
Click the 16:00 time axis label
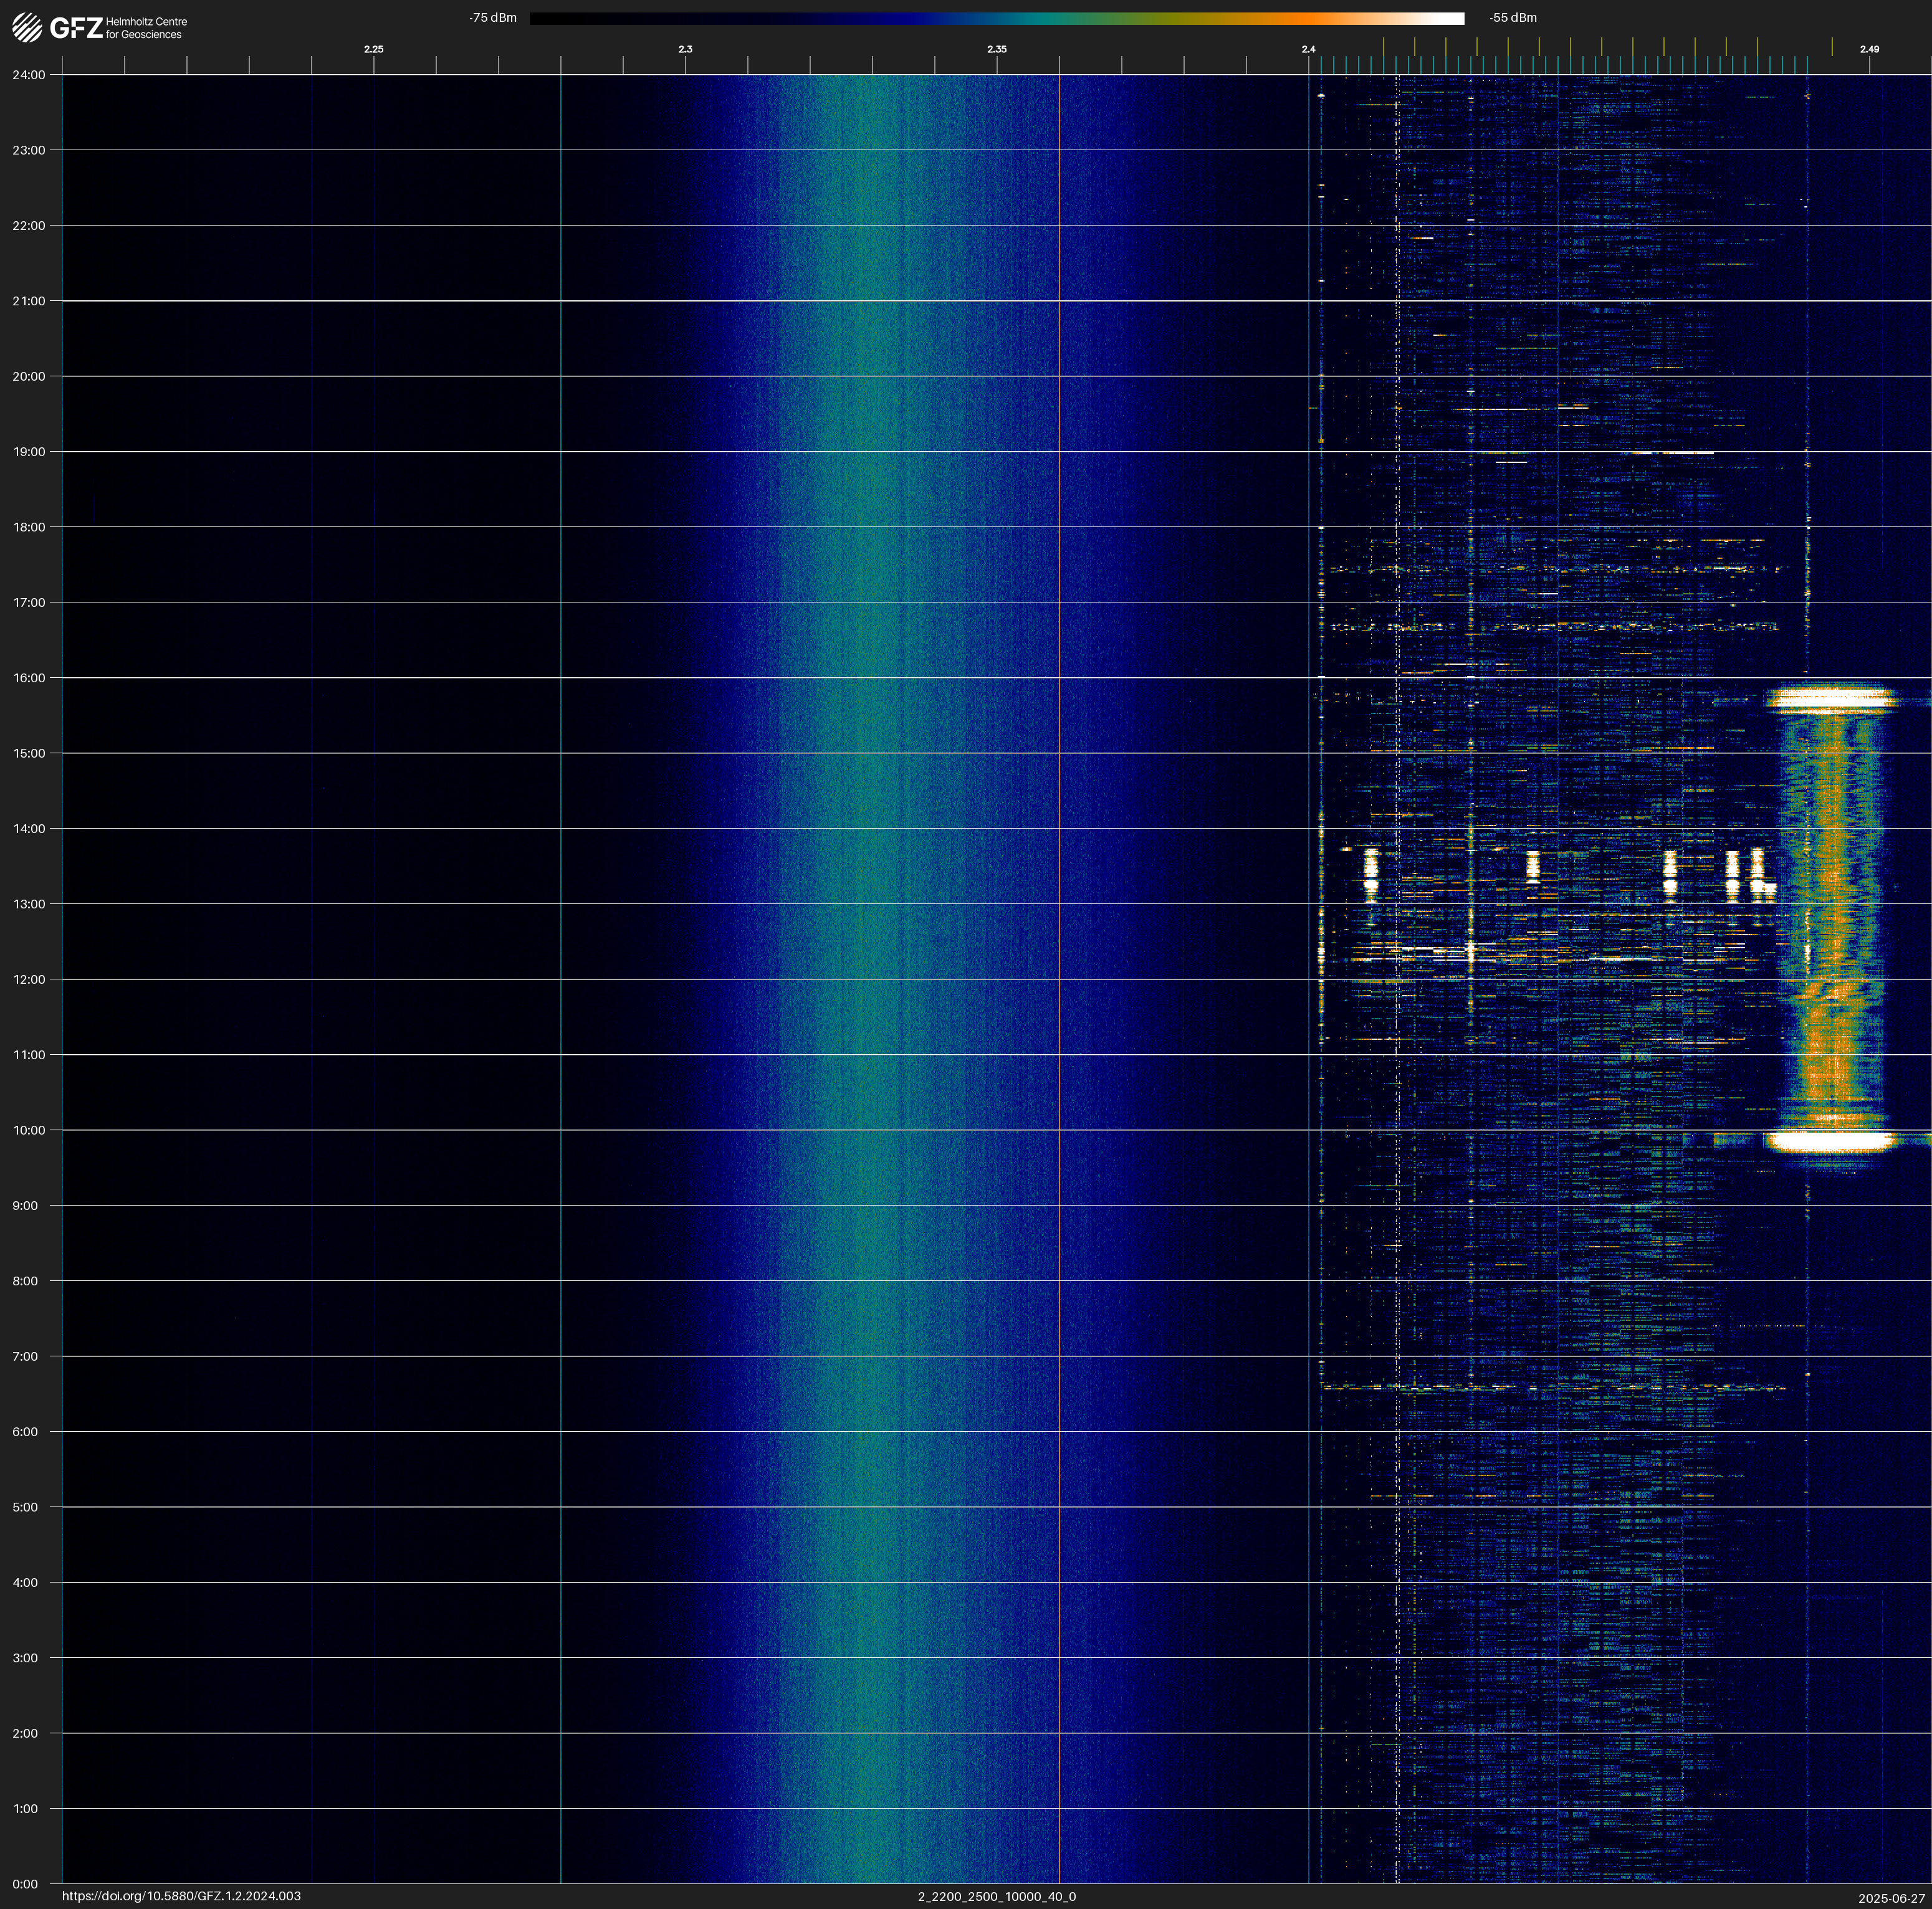click(29, 678)
